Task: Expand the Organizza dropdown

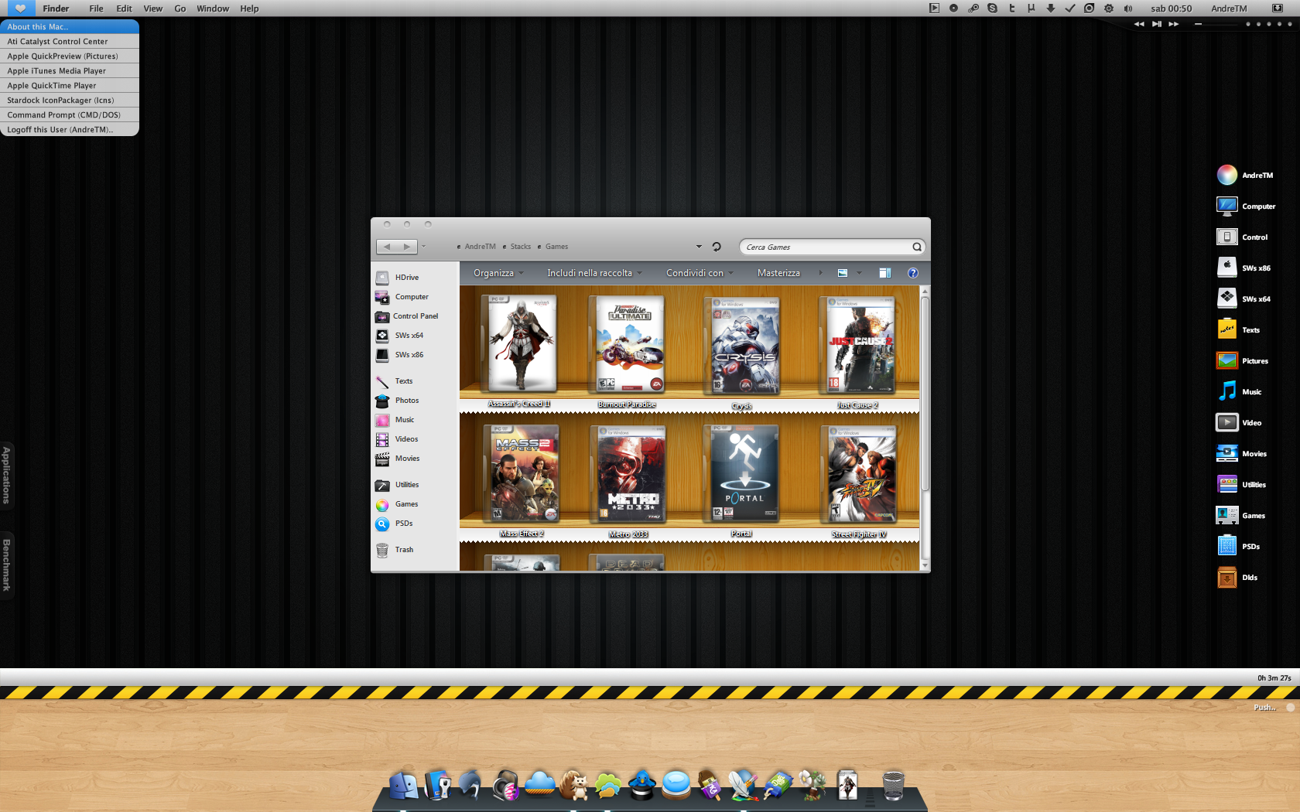Action: (499, 273)
